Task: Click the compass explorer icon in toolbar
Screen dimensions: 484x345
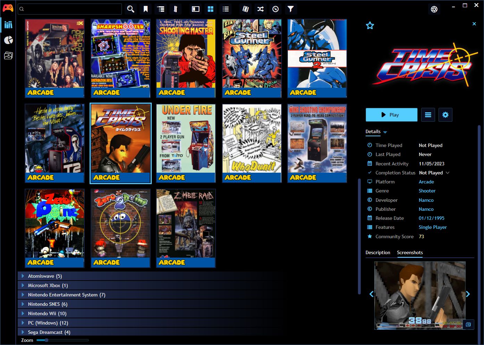Action: coord(276,9)
